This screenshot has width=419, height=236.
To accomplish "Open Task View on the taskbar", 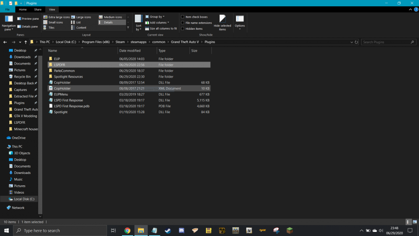I will [x=113, y=231].
